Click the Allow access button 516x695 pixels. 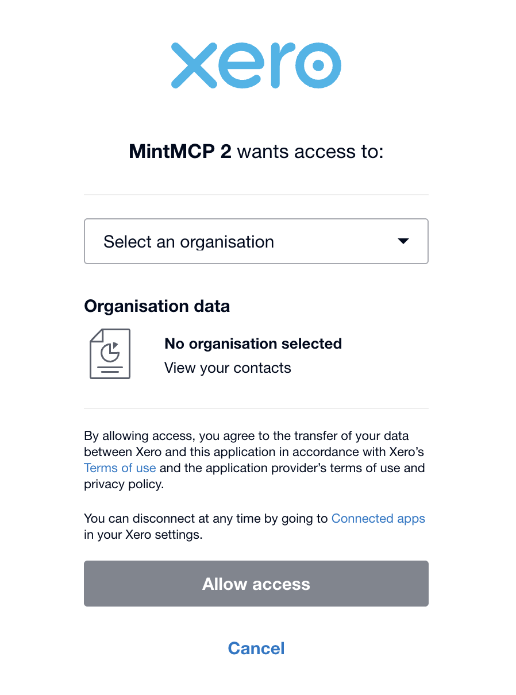pos(256,584)
